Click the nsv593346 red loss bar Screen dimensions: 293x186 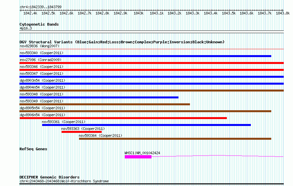click(x=151, y=70)
